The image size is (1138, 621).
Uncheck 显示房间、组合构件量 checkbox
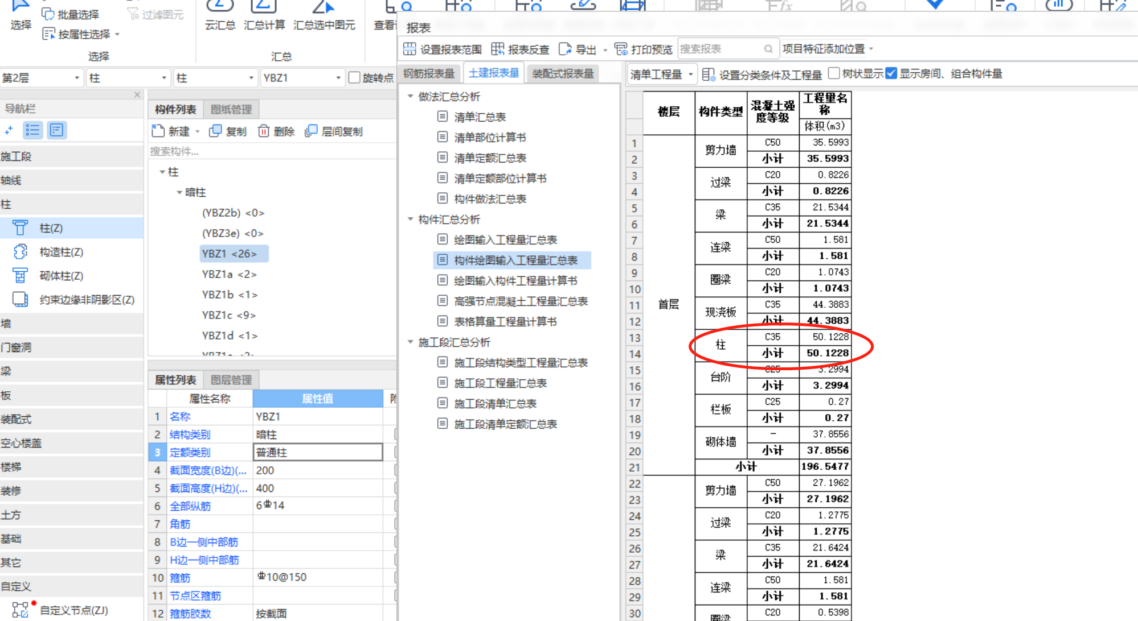click(x=891, y=73)
